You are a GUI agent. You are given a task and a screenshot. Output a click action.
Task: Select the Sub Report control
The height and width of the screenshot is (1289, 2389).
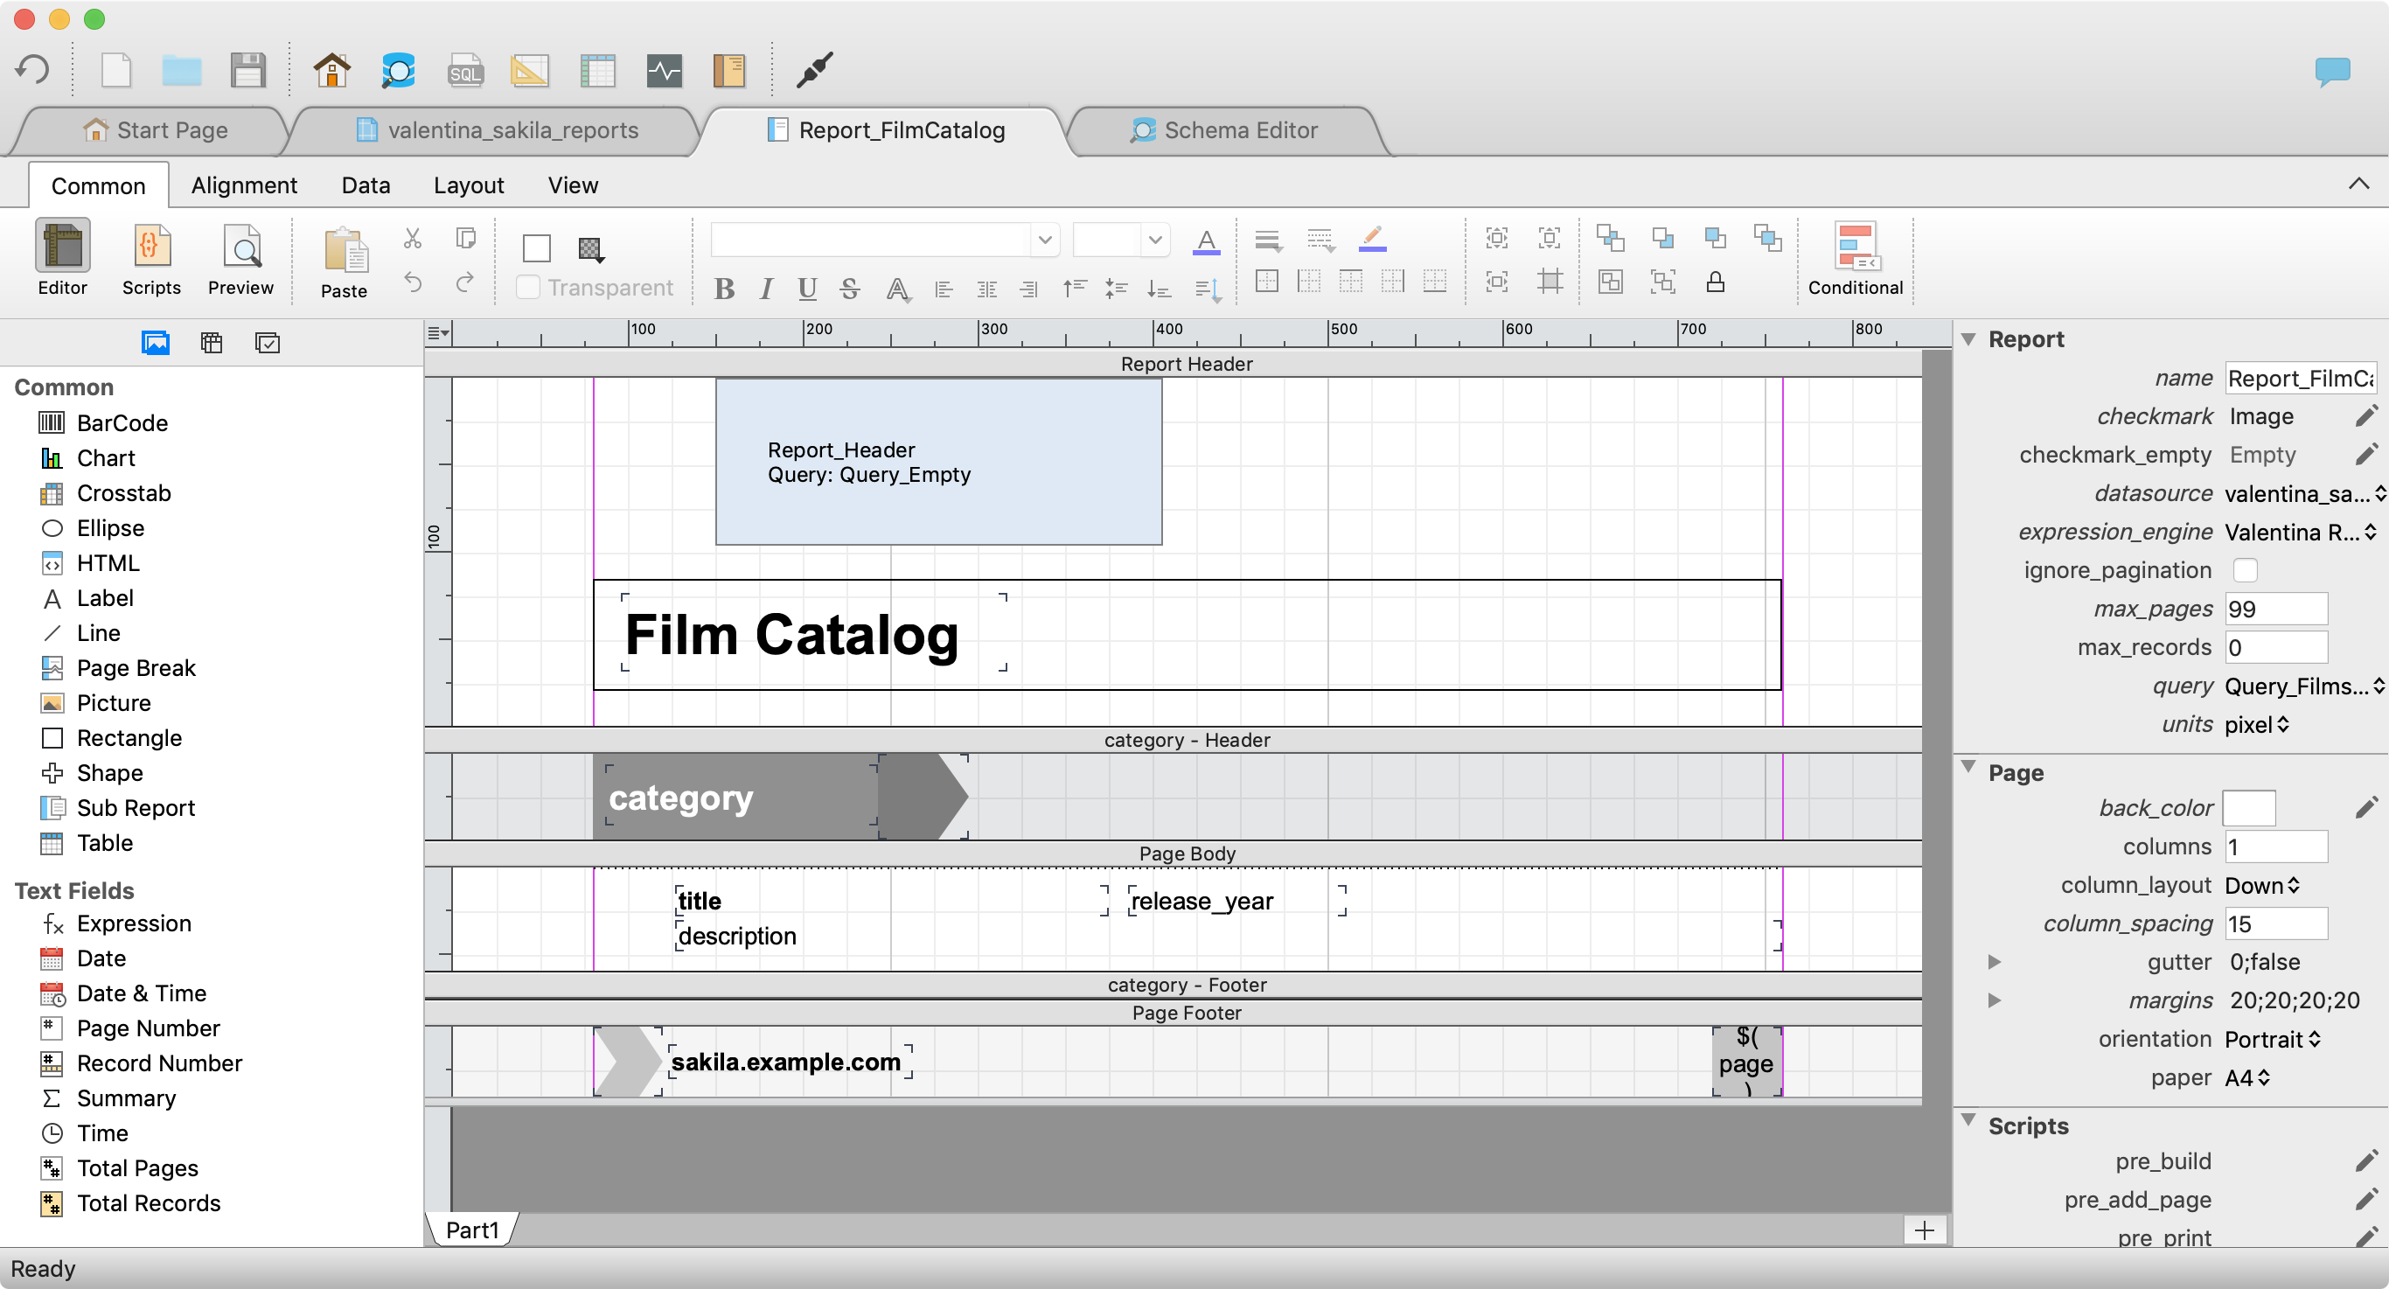pyautogui.click(x=118, y=809)
